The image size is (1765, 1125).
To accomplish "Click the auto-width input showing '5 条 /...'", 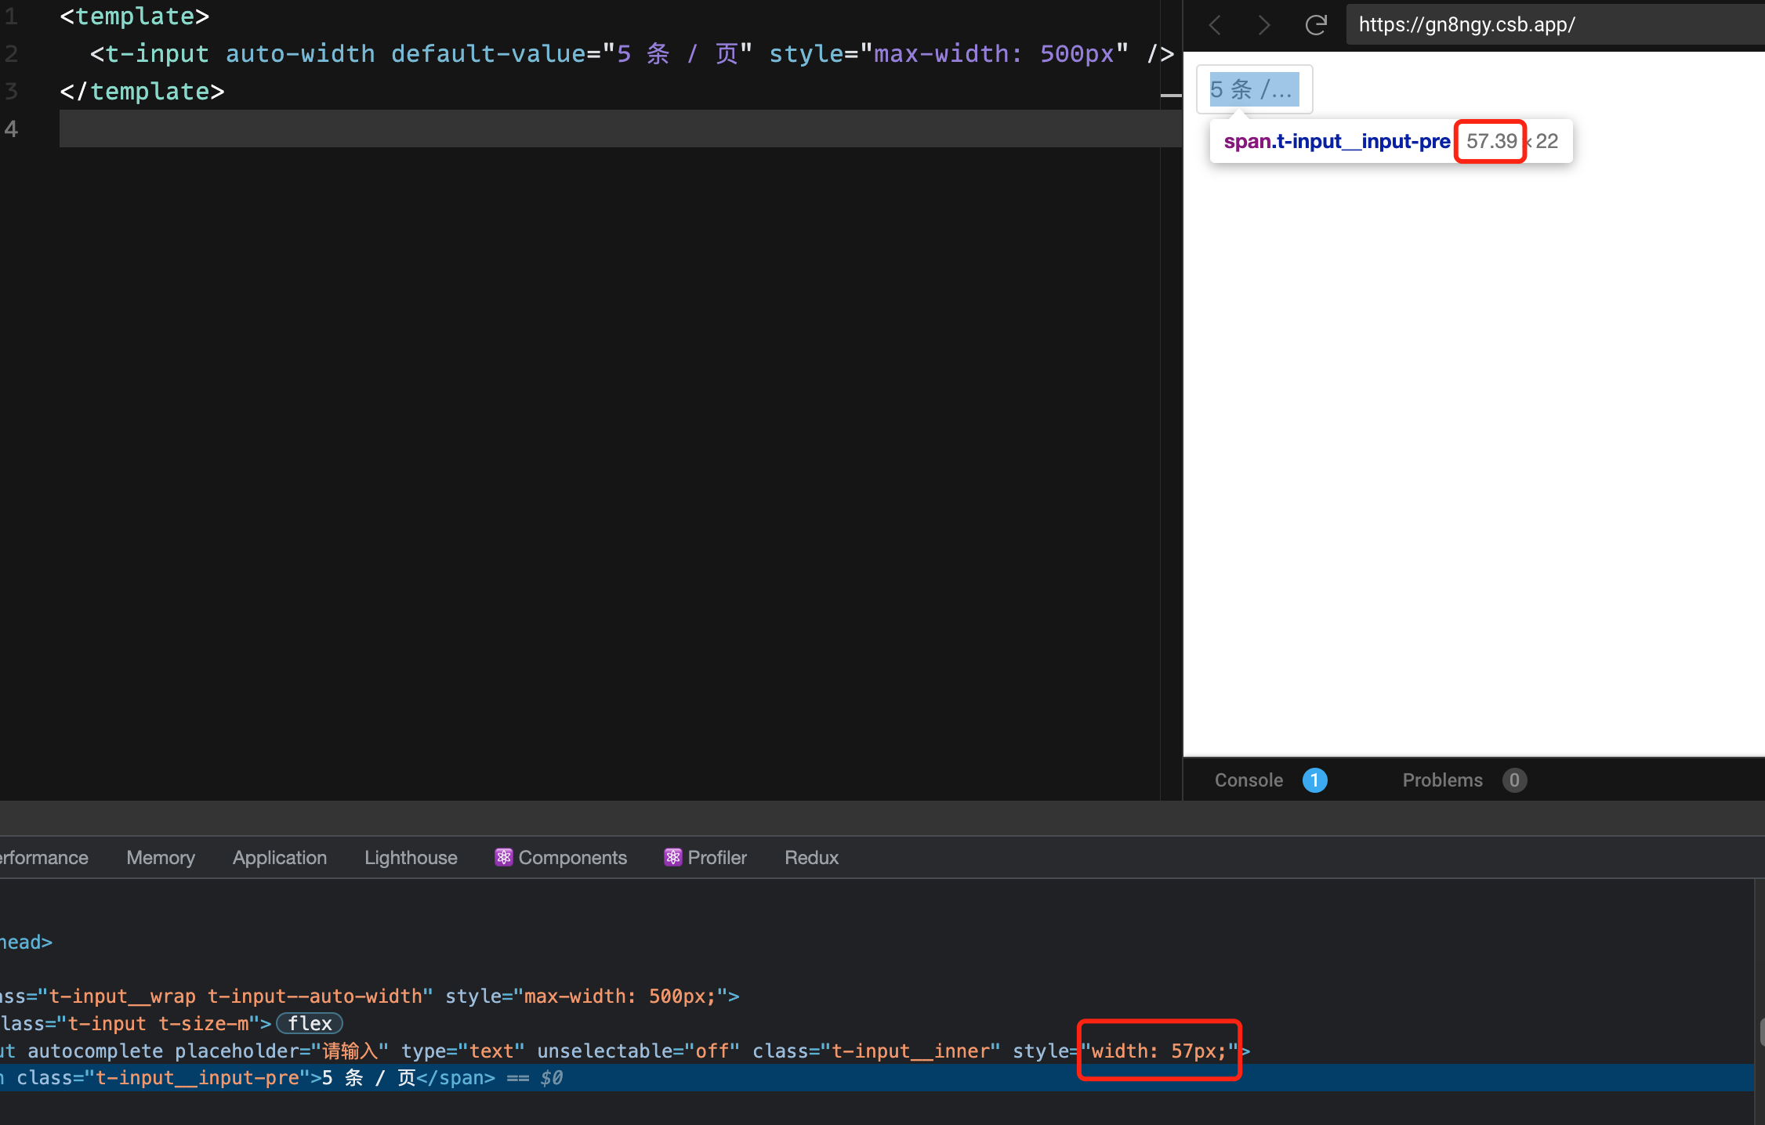I will coord(1254,89).
